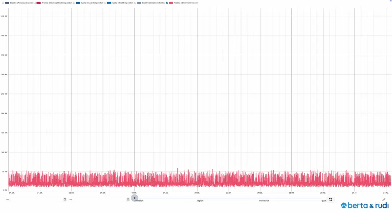392x213 pixels.
Task: Click the resolution slider handle at stündlich
Action: 134,198
